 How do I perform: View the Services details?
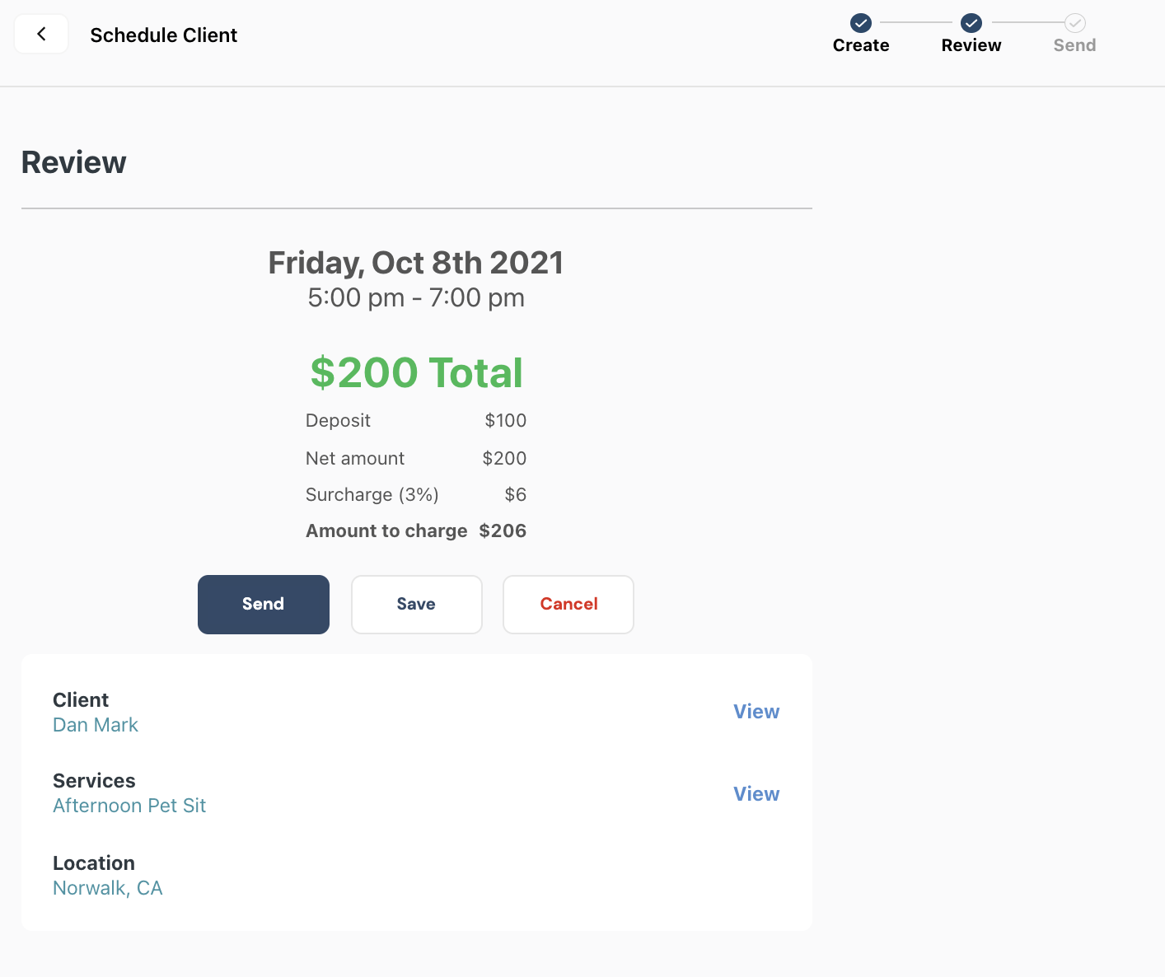(756, 794)
